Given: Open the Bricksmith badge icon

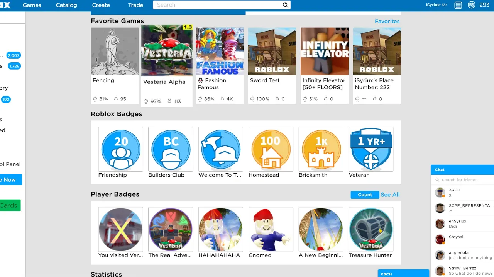Looking at the screenshot, I should click(321, 149).
